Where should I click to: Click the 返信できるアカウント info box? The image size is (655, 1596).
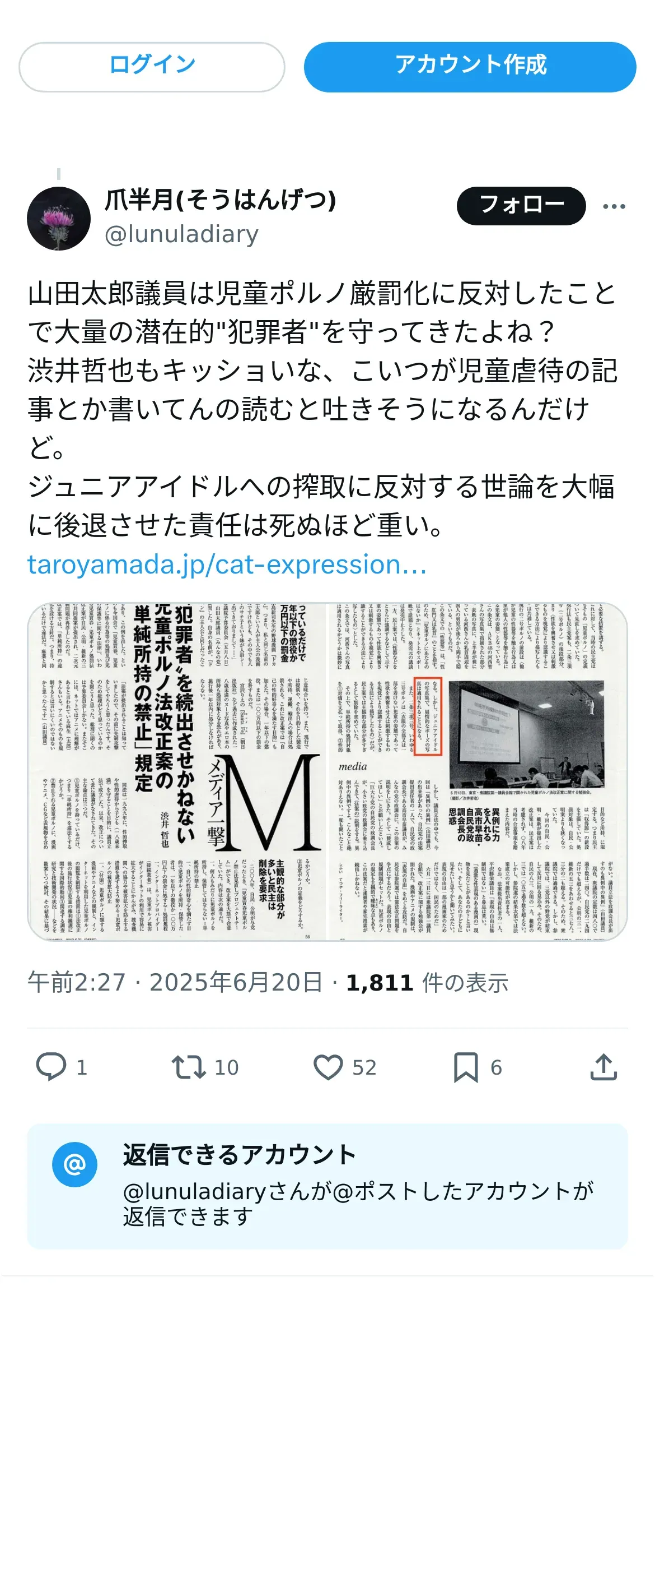[x=327, y=1186]
